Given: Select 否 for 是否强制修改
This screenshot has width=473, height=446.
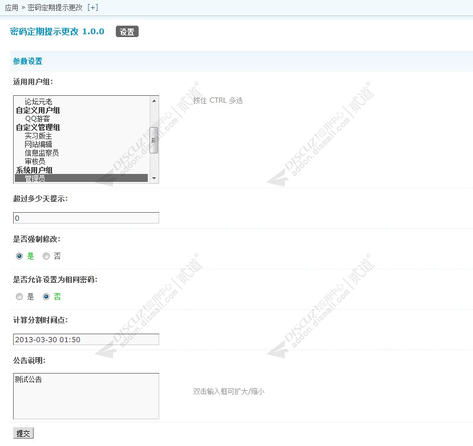Looking at the screenshot, I should [x=46, y=256].
